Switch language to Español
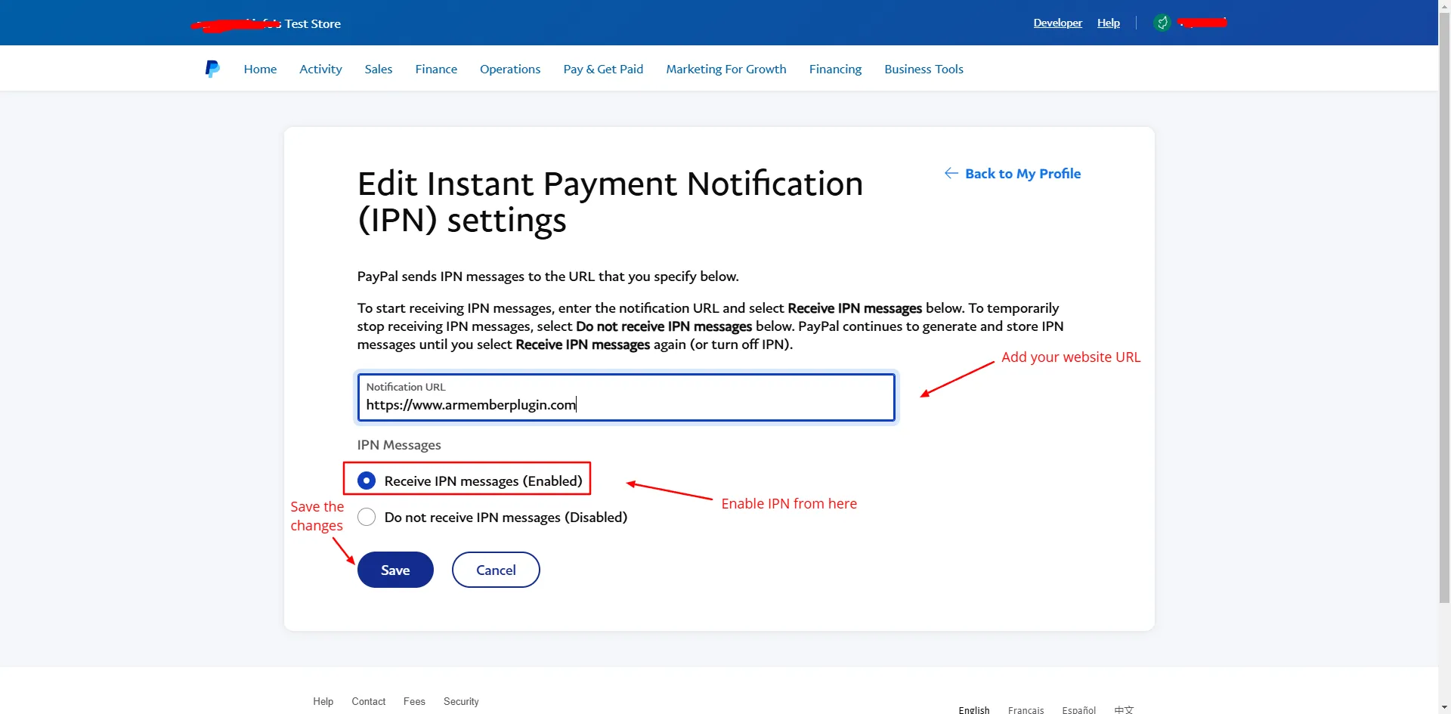This screenshot has height=714, width=1451. 1078,709
